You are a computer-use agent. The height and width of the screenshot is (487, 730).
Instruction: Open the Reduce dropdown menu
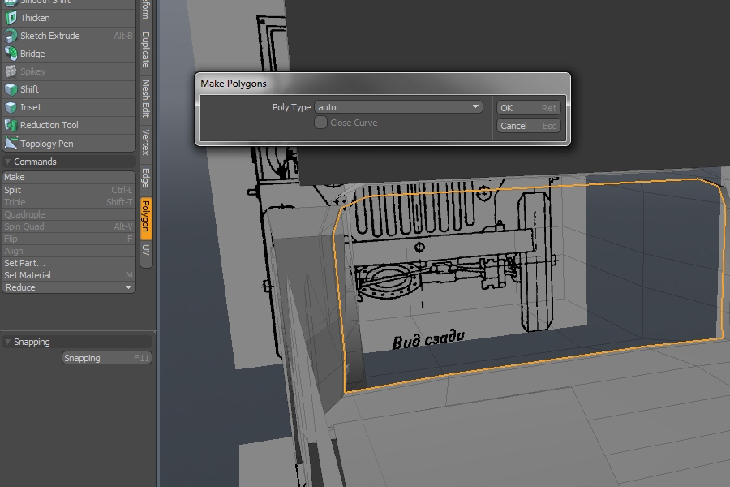[68, 287]
